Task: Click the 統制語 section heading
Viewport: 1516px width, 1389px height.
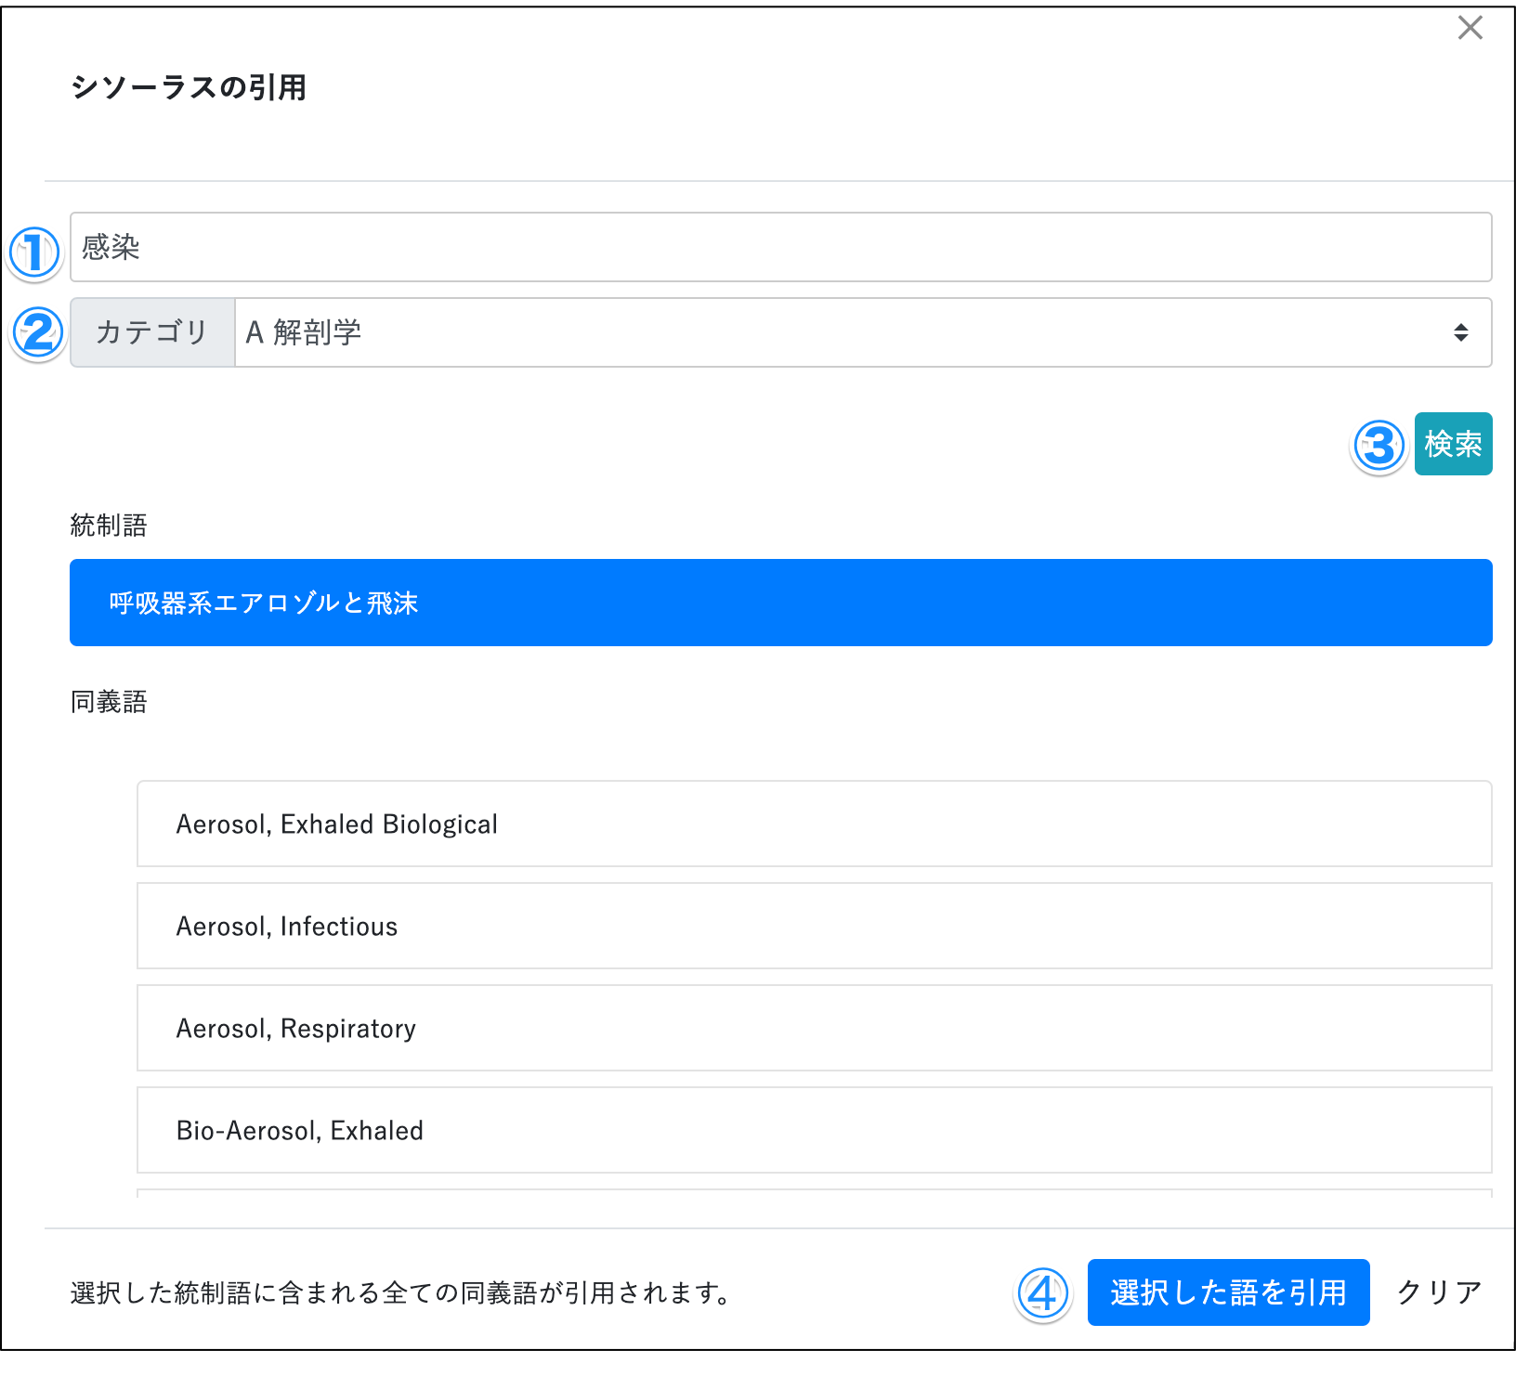Action: (x=109, y=526)
